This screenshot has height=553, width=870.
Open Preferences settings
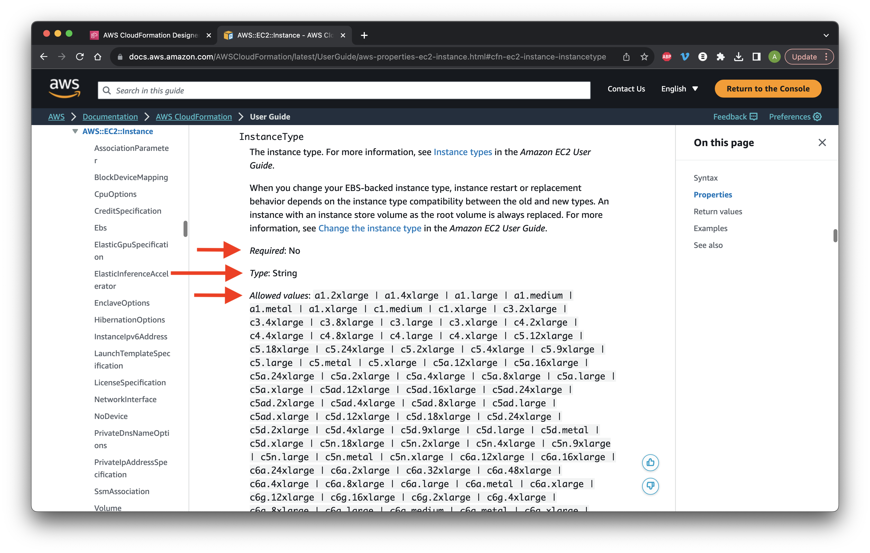coord(795,117)
